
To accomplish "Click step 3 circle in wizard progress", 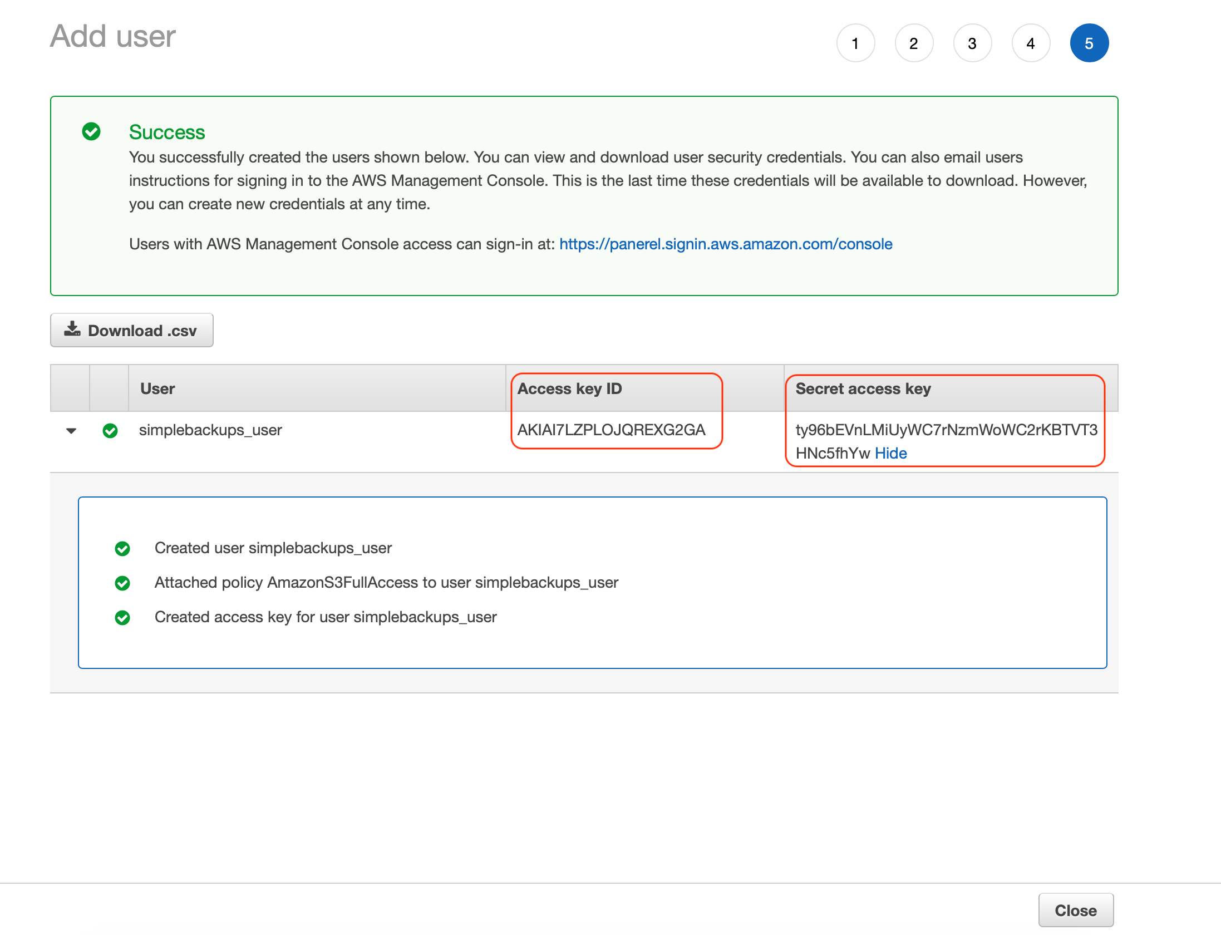I will click(x=972, y=42).
